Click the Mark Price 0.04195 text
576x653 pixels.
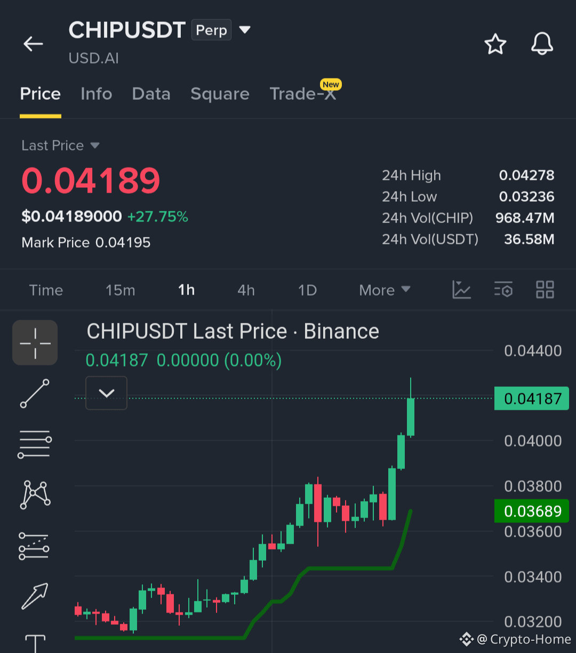(x=86, y=243)
